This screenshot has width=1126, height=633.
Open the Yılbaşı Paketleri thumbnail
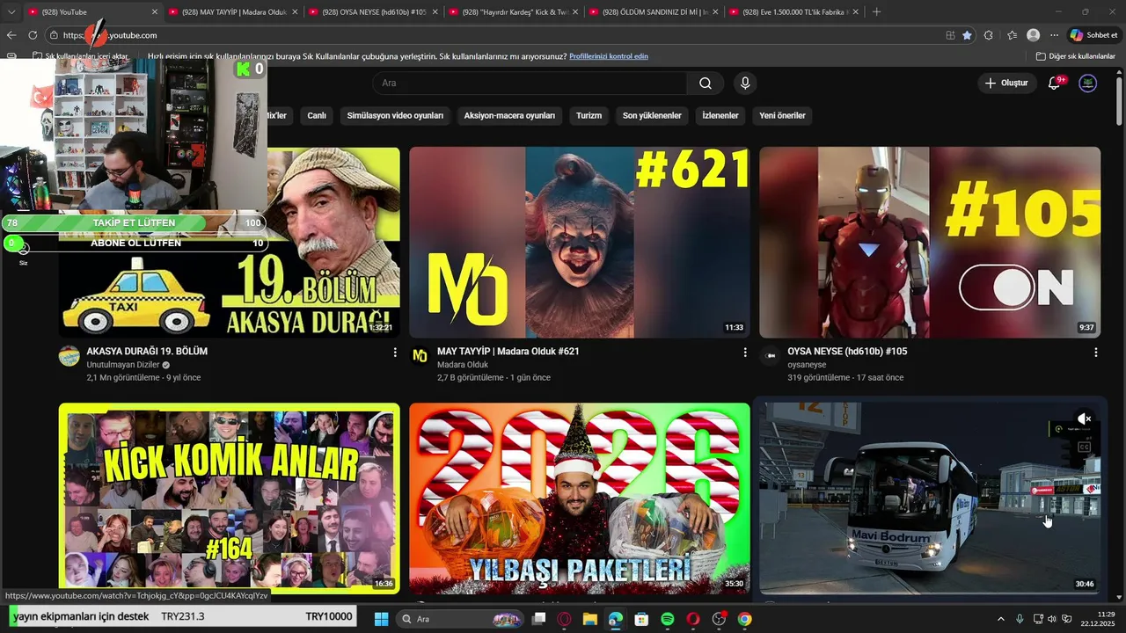click(580, 498)
